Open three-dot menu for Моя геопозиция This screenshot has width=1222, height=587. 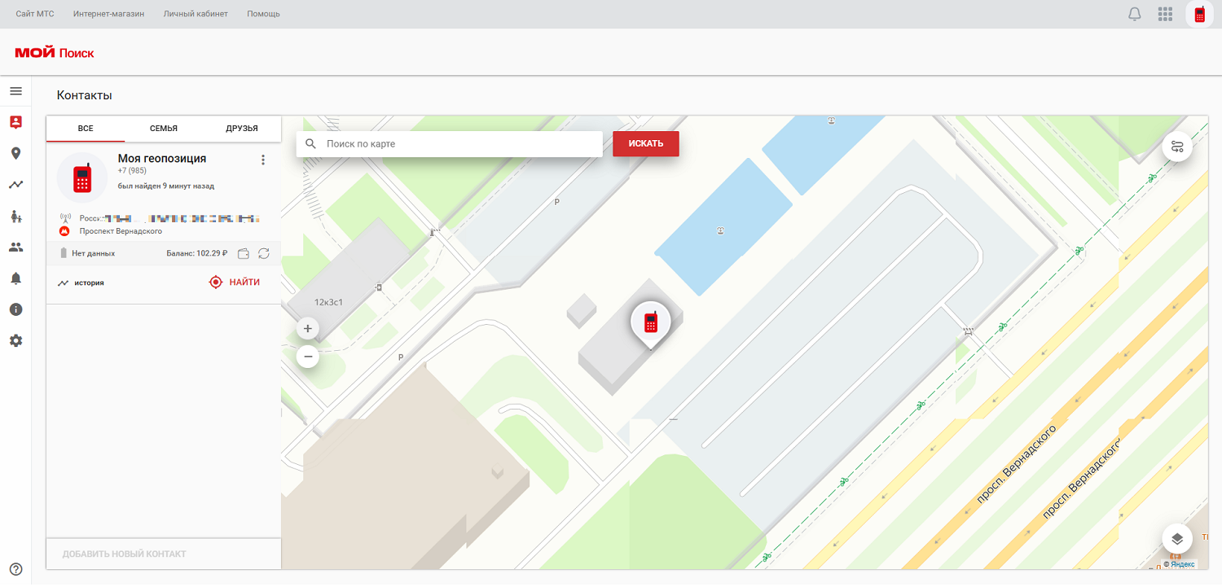(x=263, y=160)
